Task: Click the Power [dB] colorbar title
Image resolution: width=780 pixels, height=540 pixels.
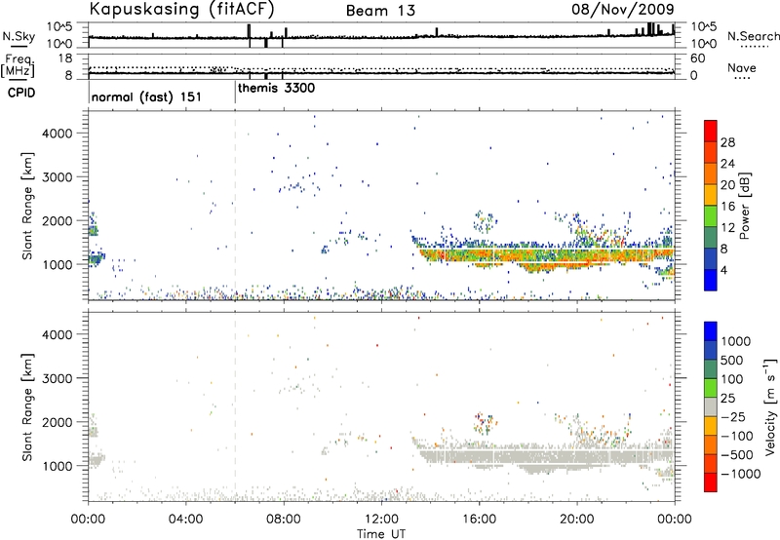Action: [x=745, y=206]
